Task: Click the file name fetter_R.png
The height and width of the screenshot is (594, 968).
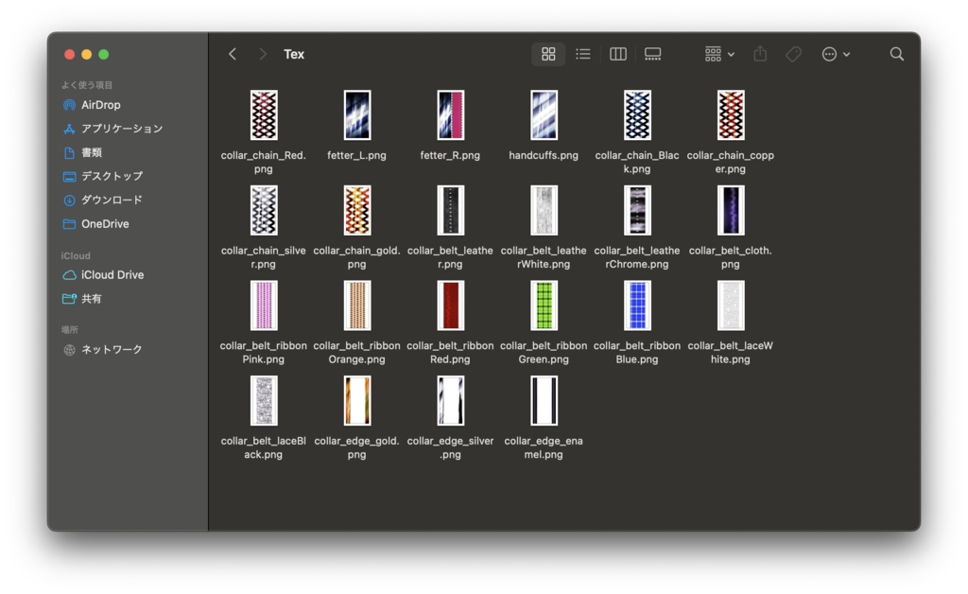Action: point(450,156)
